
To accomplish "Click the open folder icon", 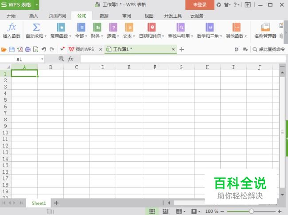I will point(4,49).
